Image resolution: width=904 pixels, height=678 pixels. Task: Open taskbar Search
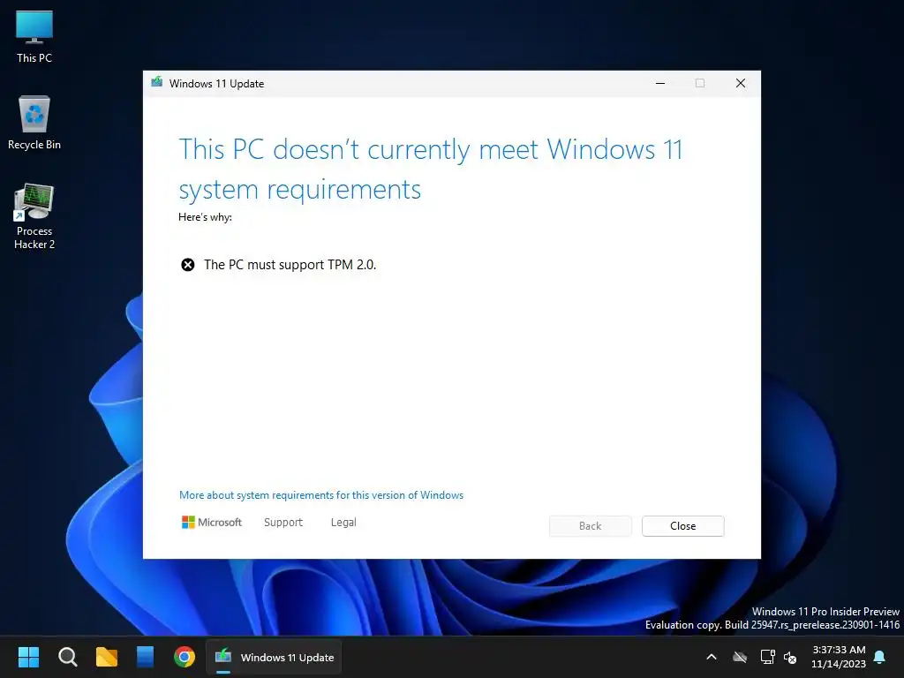coord(67,657)
